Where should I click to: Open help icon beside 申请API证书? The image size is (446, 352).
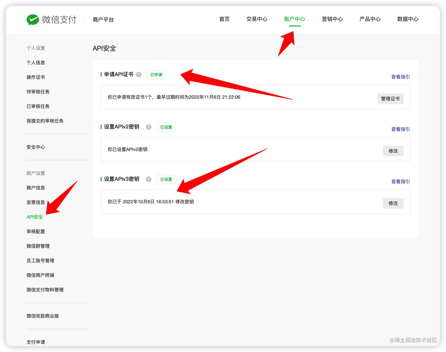139,75
